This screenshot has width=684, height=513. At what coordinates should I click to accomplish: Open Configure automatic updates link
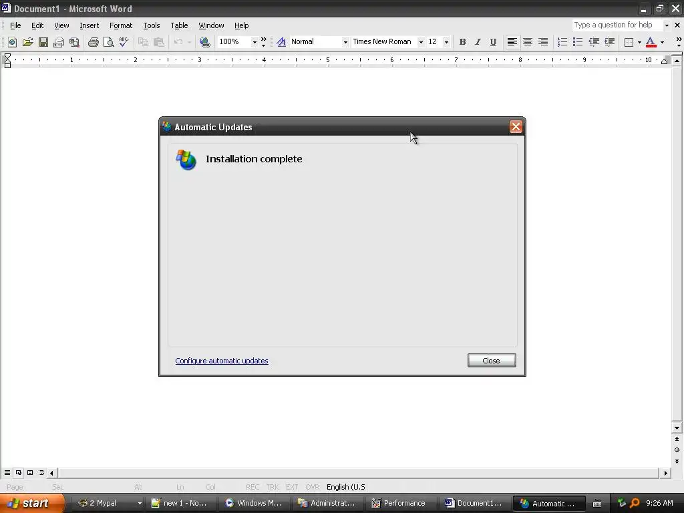pyautogui.click(x=222, y=361)
